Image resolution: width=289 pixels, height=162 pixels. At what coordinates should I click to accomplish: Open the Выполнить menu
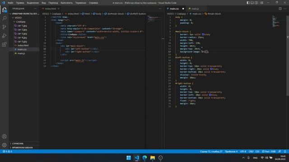click(66, 3)
